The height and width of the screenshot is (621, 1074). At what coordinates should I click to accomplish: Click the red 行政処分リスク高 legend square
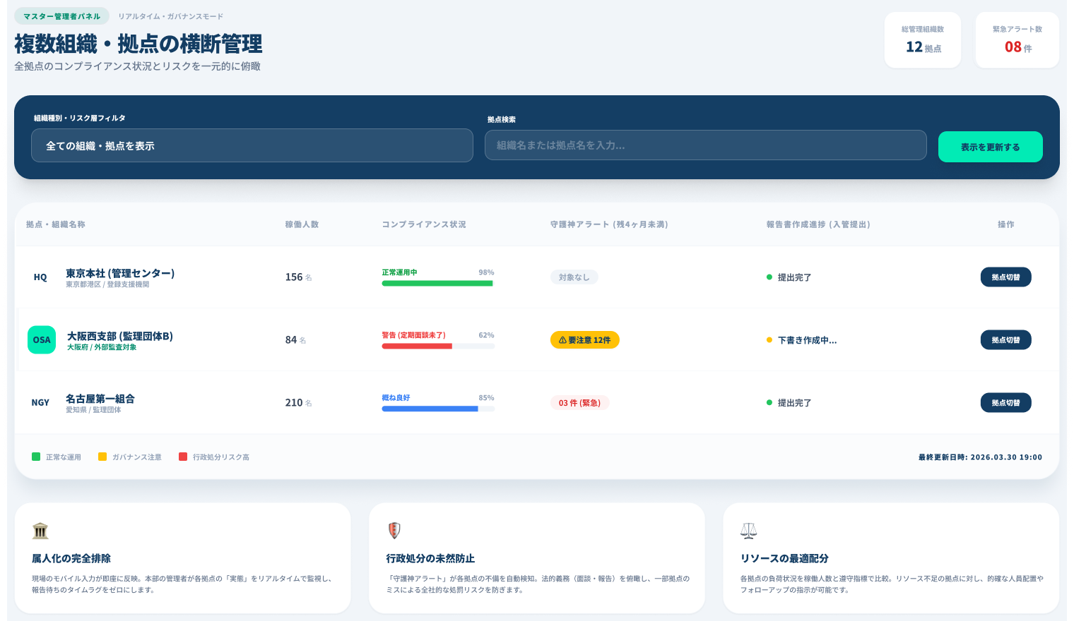(x=183, y=457)
